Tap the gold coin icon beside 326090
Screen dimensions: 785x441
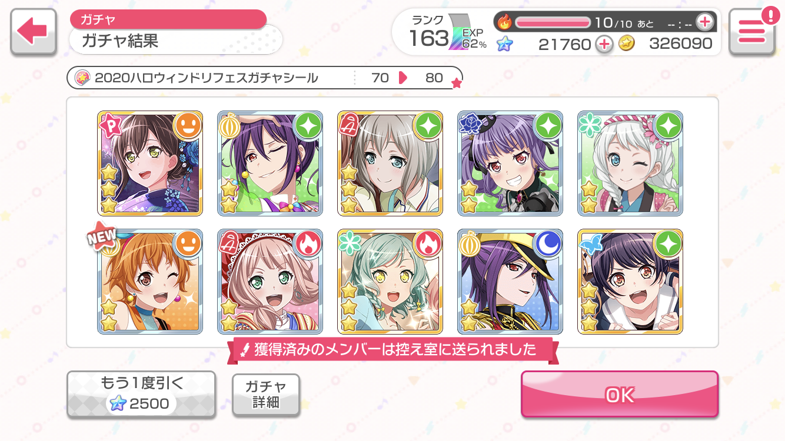coord(626,44)
